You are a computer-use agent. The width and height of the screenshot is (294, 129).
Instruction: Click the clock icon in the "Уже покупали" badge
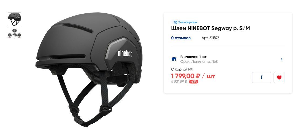pos(175,22)
